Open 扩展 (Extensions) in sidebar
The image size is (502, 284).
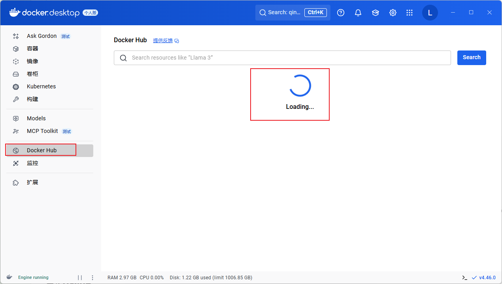(32, 183)
